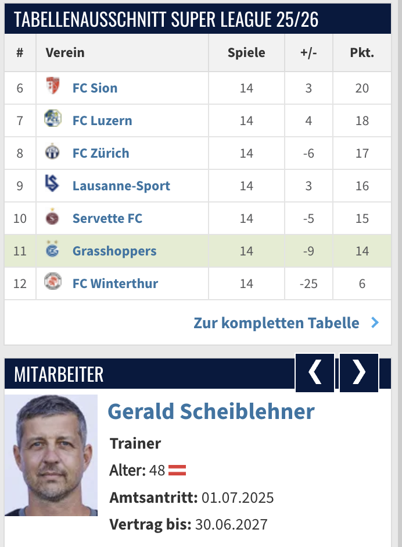
Task: Click Gerald Scheiblehner's portrait photo
Action: pos(51,455)
